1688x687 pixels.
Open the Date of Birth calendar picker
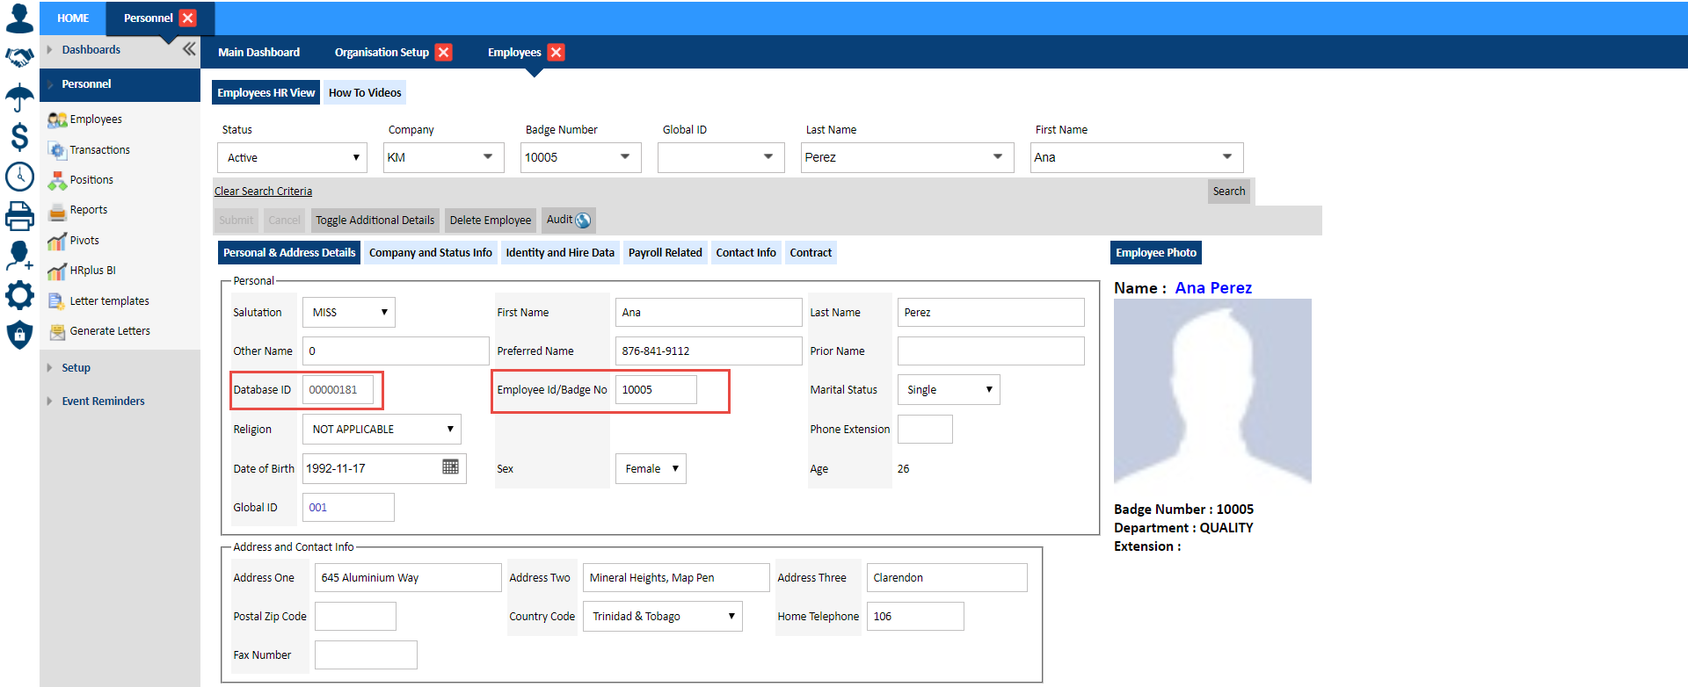[451, 467]
